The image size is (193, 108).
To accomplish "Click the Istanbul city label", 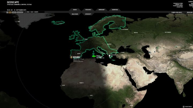I will (123, 53).
